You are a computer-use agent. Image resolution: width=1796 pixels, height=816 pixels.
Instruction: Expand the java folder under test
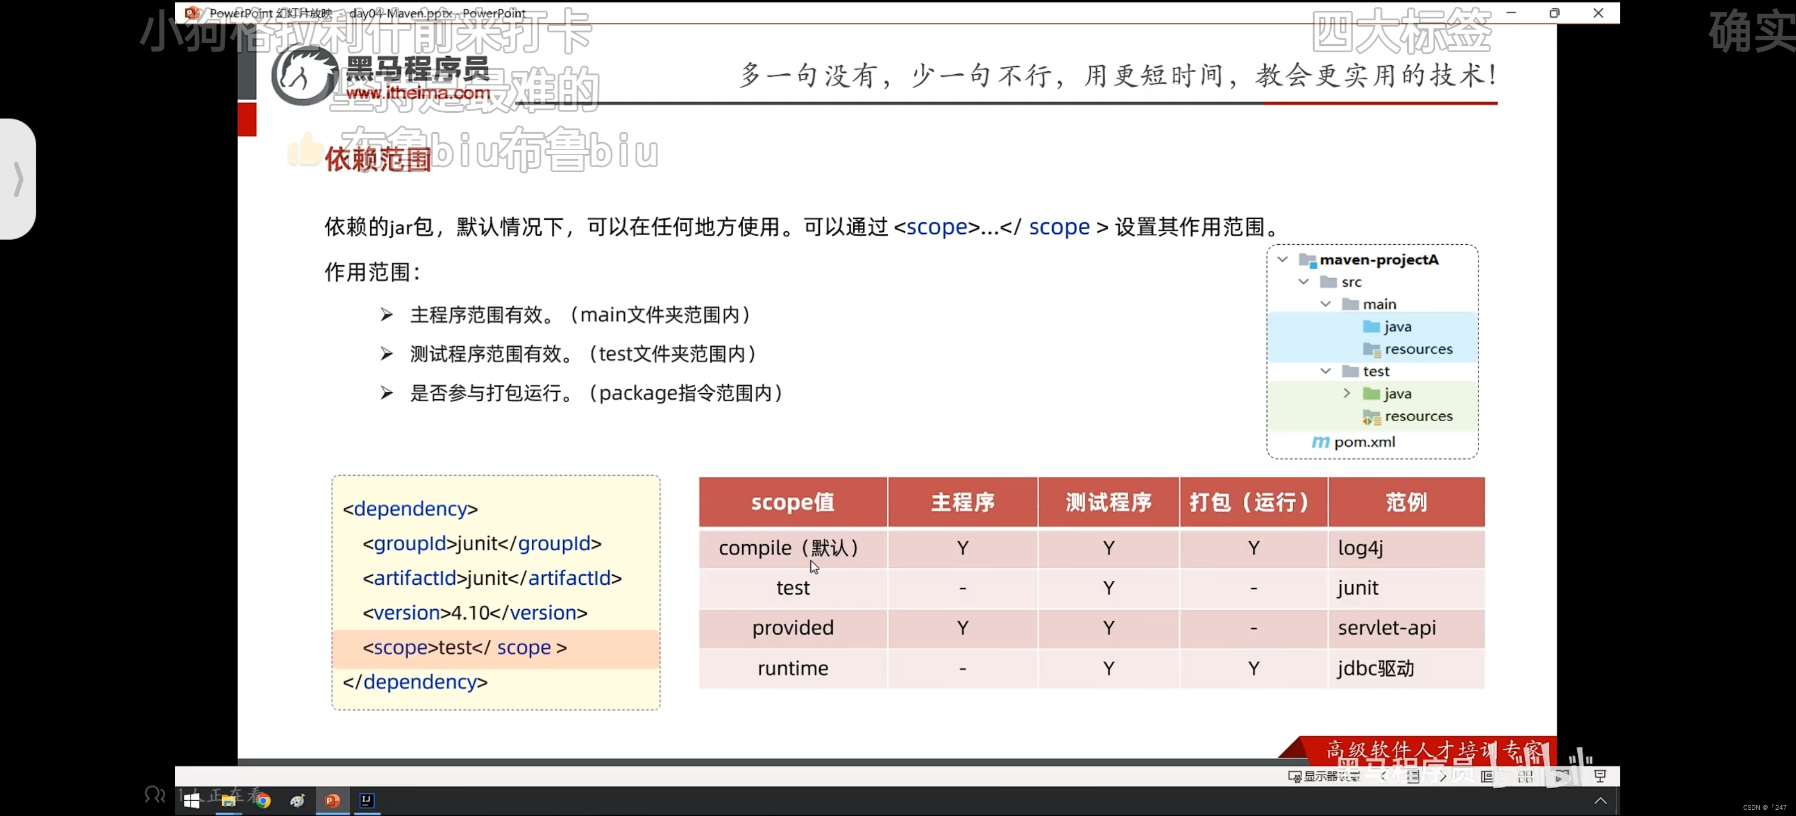[1346, 393]
